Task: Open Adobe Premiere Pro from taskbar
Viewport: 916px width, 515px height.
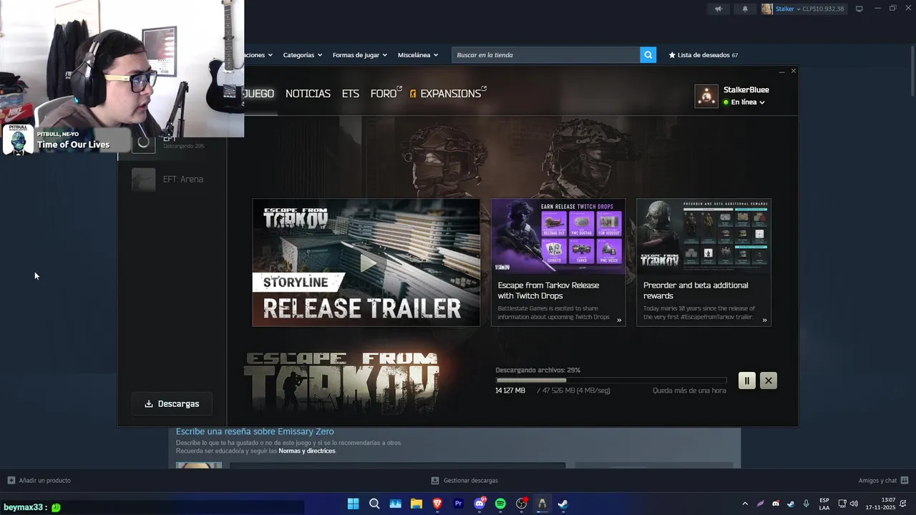Action: click(458, 504)
